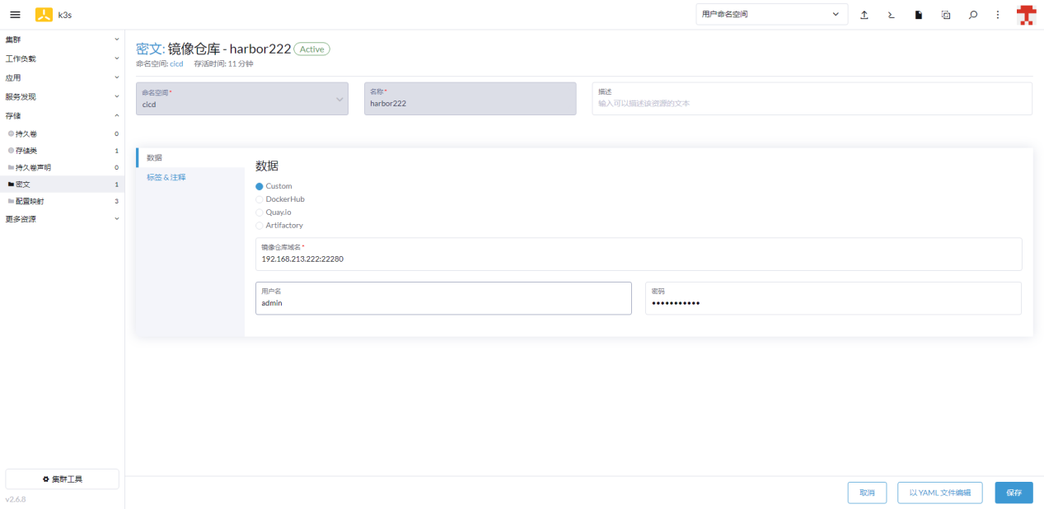1044x509 pixels.
Task: Click the download KubeConfig file icon
Action: (919, 15)
